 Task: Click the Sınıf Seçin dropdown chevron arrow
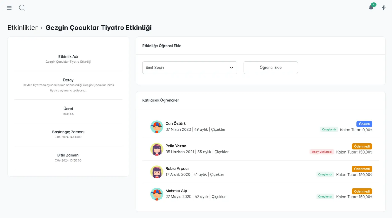231,68
